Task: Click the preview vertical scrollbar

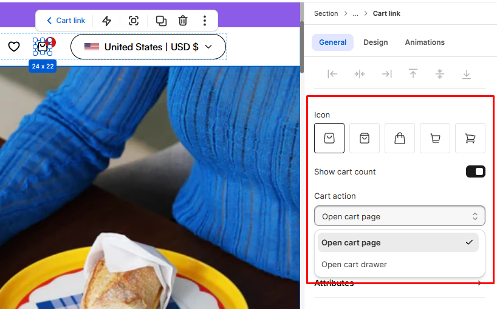Action: click(302, 47)
